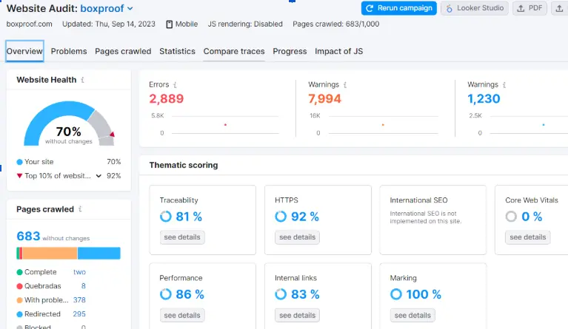See details for Performance
The image size is (568, 329).
[182, 315]
